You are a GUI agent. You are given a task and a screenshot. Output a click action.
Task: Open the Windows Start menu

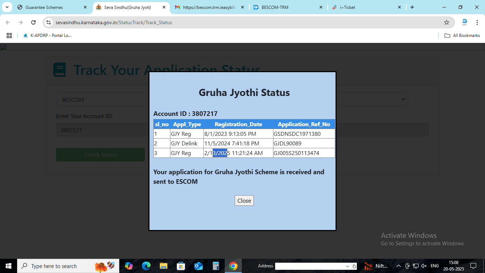point(9,266)
